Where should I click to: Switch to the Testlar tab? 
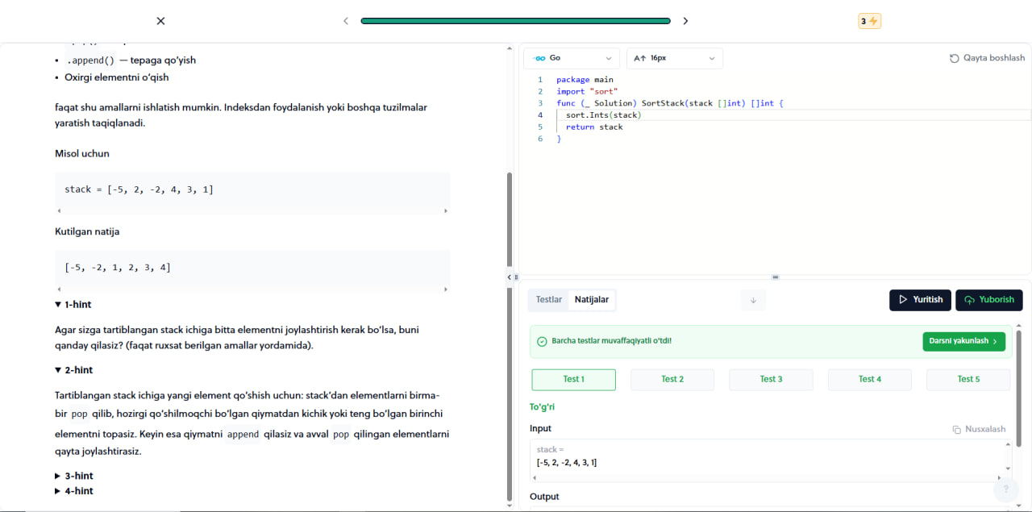[x=549, y=300]
